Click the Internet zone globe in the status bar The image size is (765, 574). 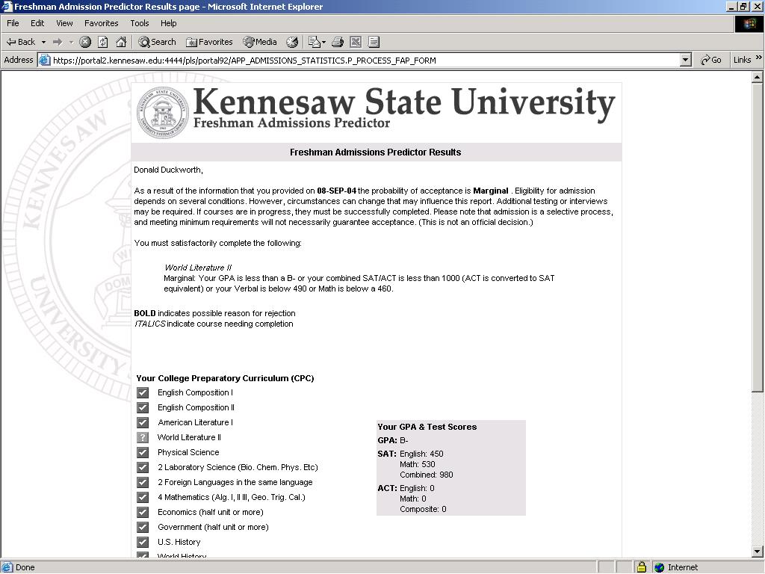click(660, 567)
